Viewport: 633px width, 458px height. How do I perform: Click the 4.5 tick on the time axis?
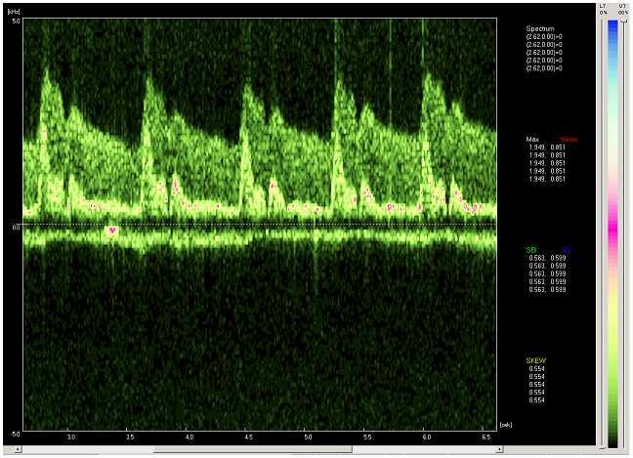click(248, 437)
